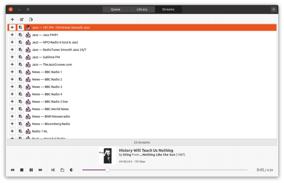Skip to the next track
Viewport: 284px width, 183px height.
click(41, 170)
